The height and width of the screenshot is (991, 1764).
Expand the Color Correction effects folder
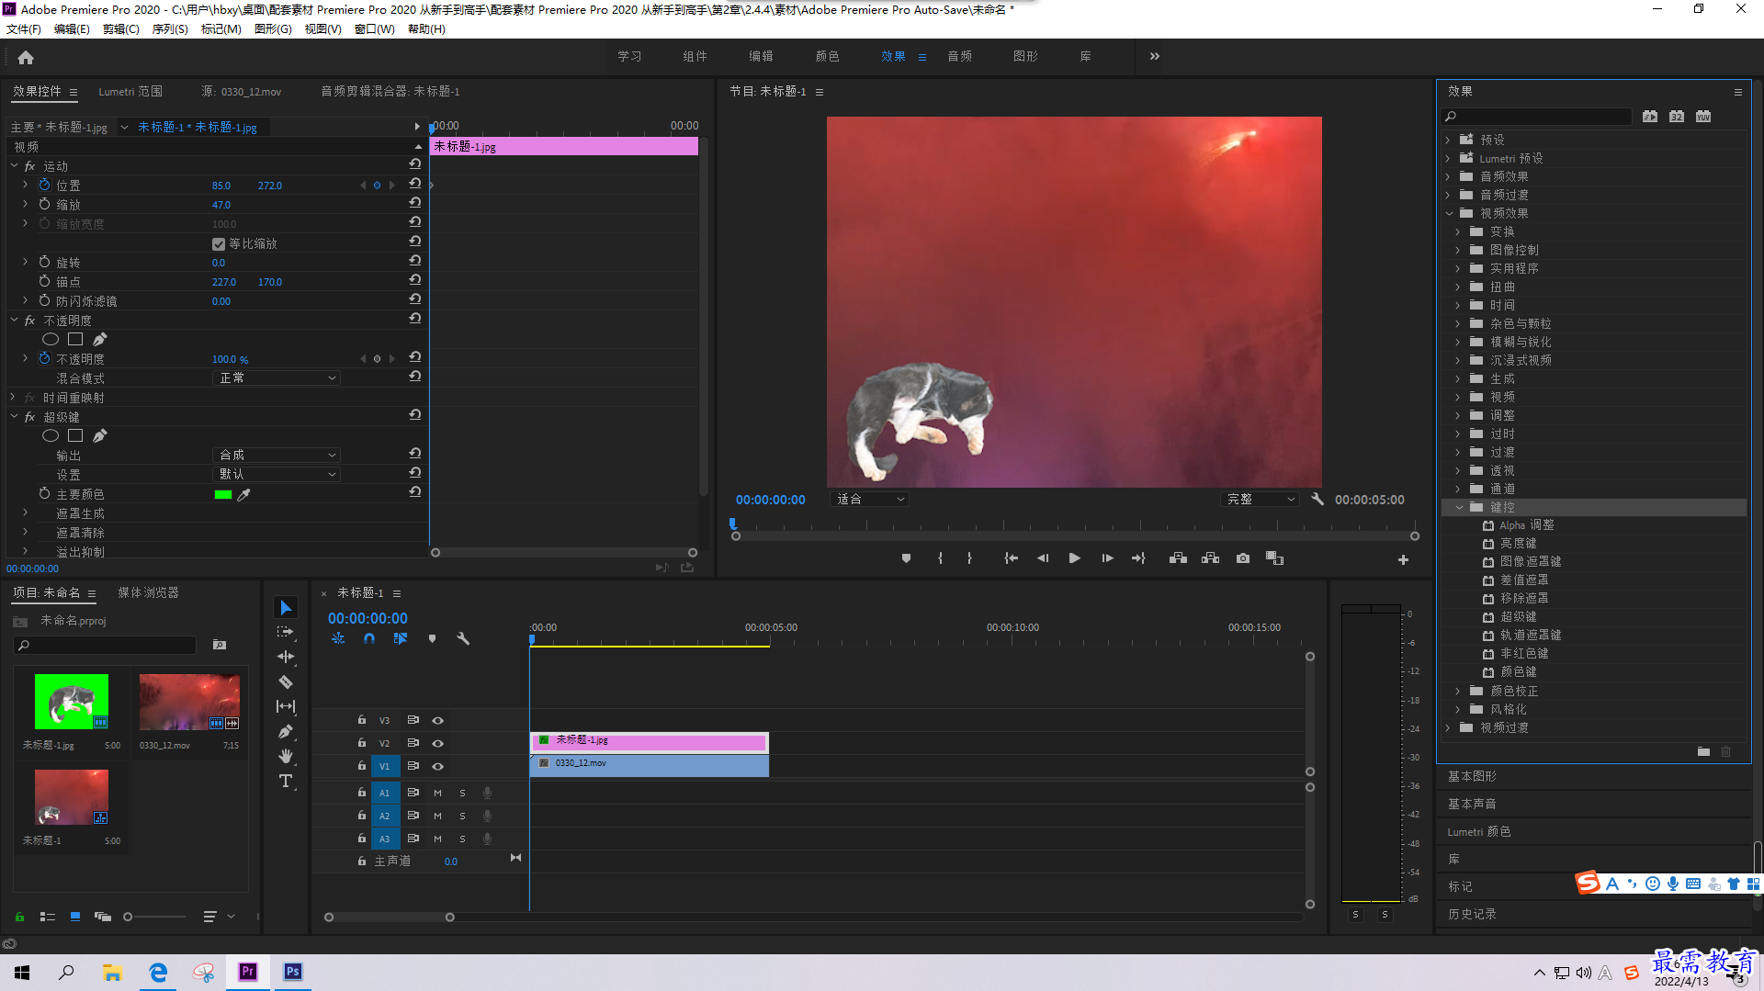coord(1458,691)
